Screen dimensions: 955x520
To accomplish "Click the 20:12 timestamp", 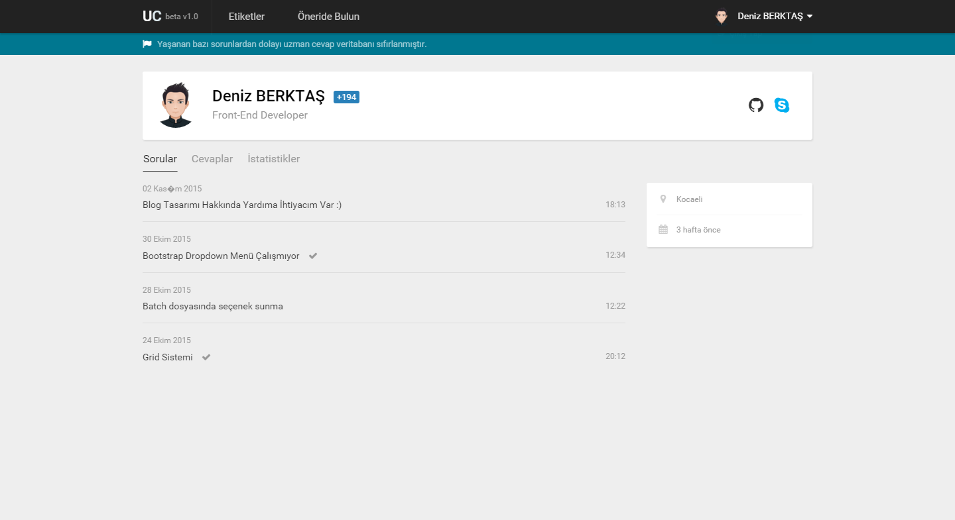I will click(x=615, y=356).
